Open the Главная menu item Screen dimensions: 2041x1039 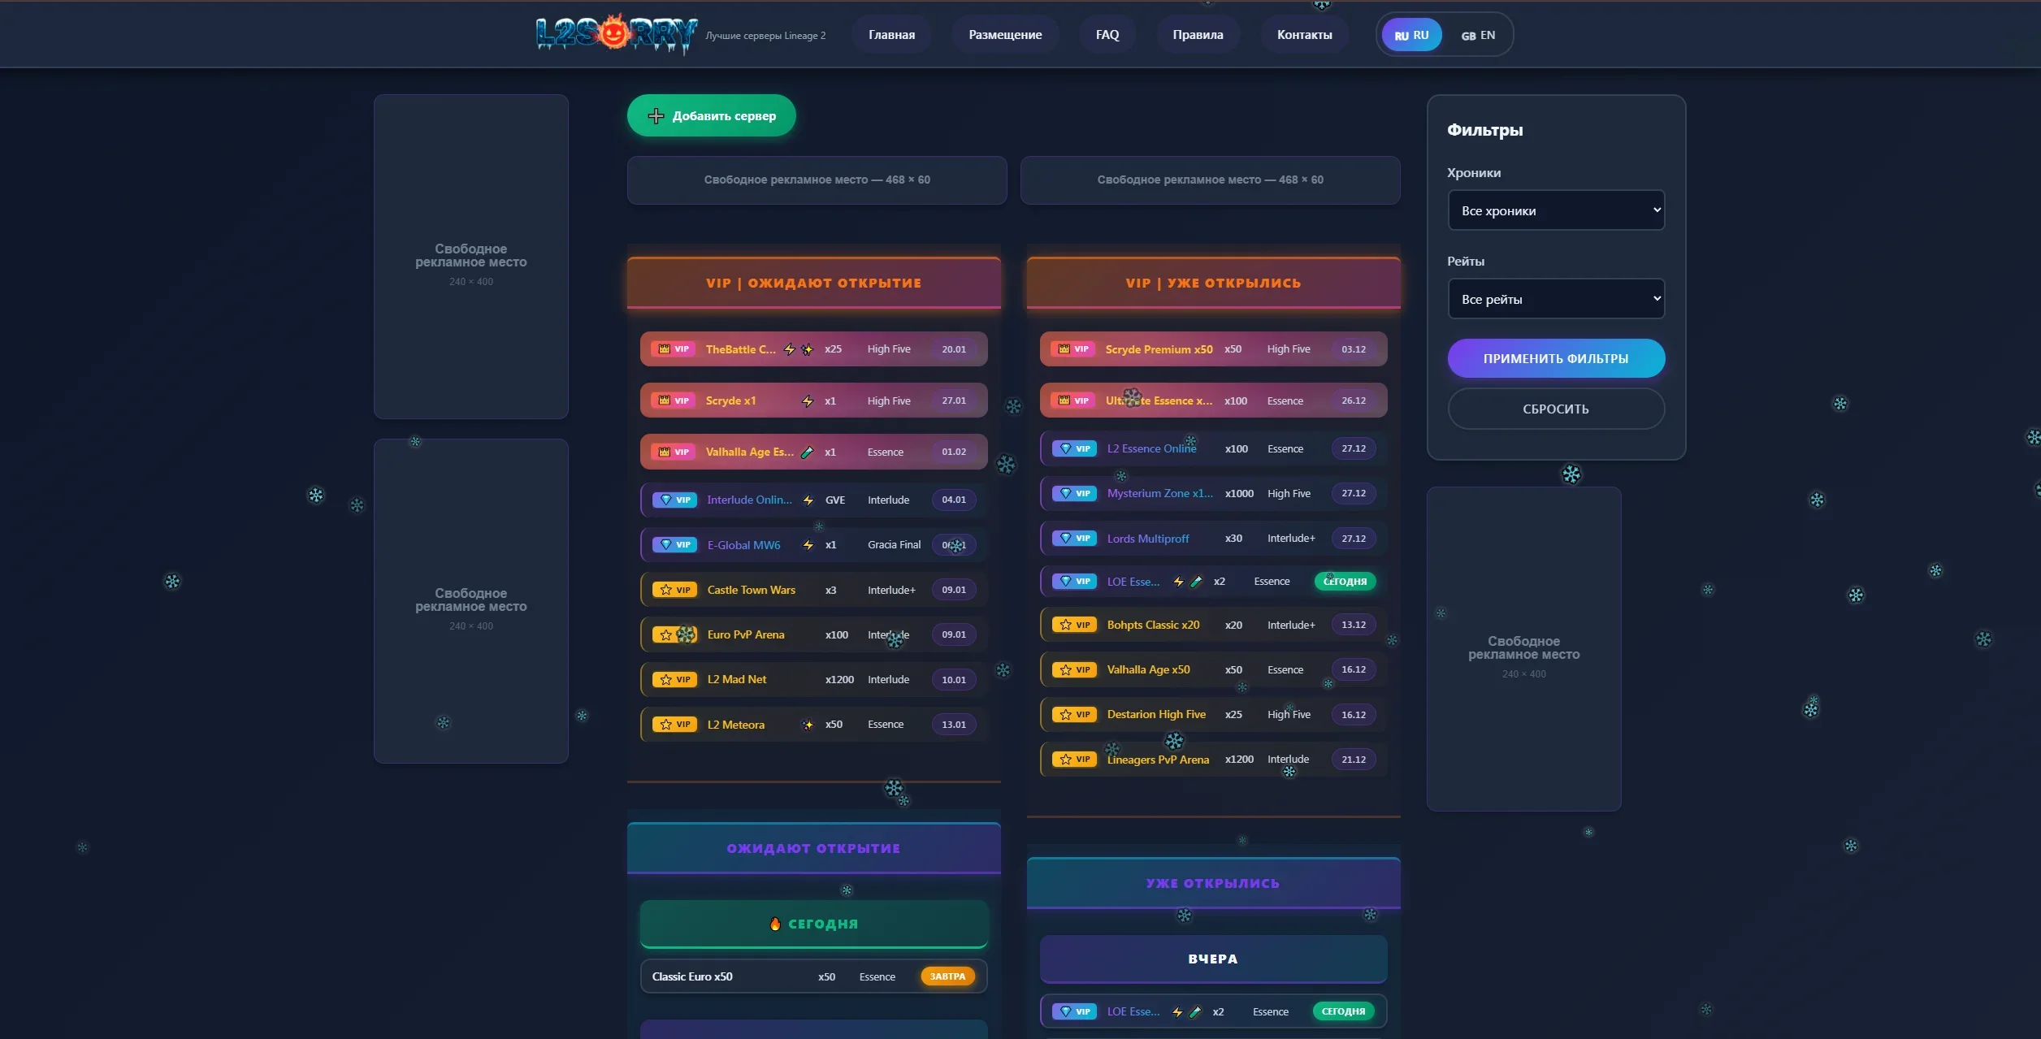[x=891, y=35]
